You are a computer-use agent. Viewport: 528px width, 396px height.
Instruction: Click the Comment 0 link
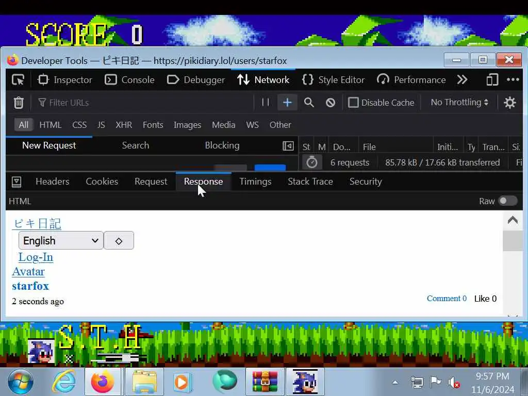point(447,299)
